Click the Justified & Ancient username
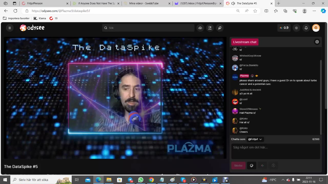Image resolution: width=328 pixels, height=184 pixels. click(250, 90)
